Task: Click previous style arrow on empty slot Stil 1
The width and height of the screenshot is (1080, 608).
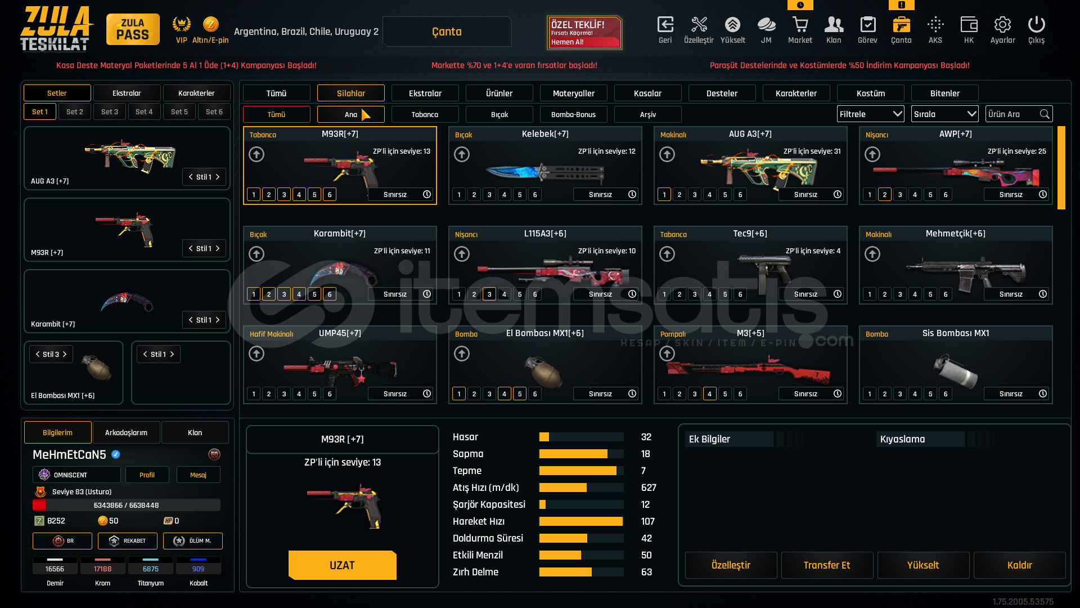Action: [145, 354]
